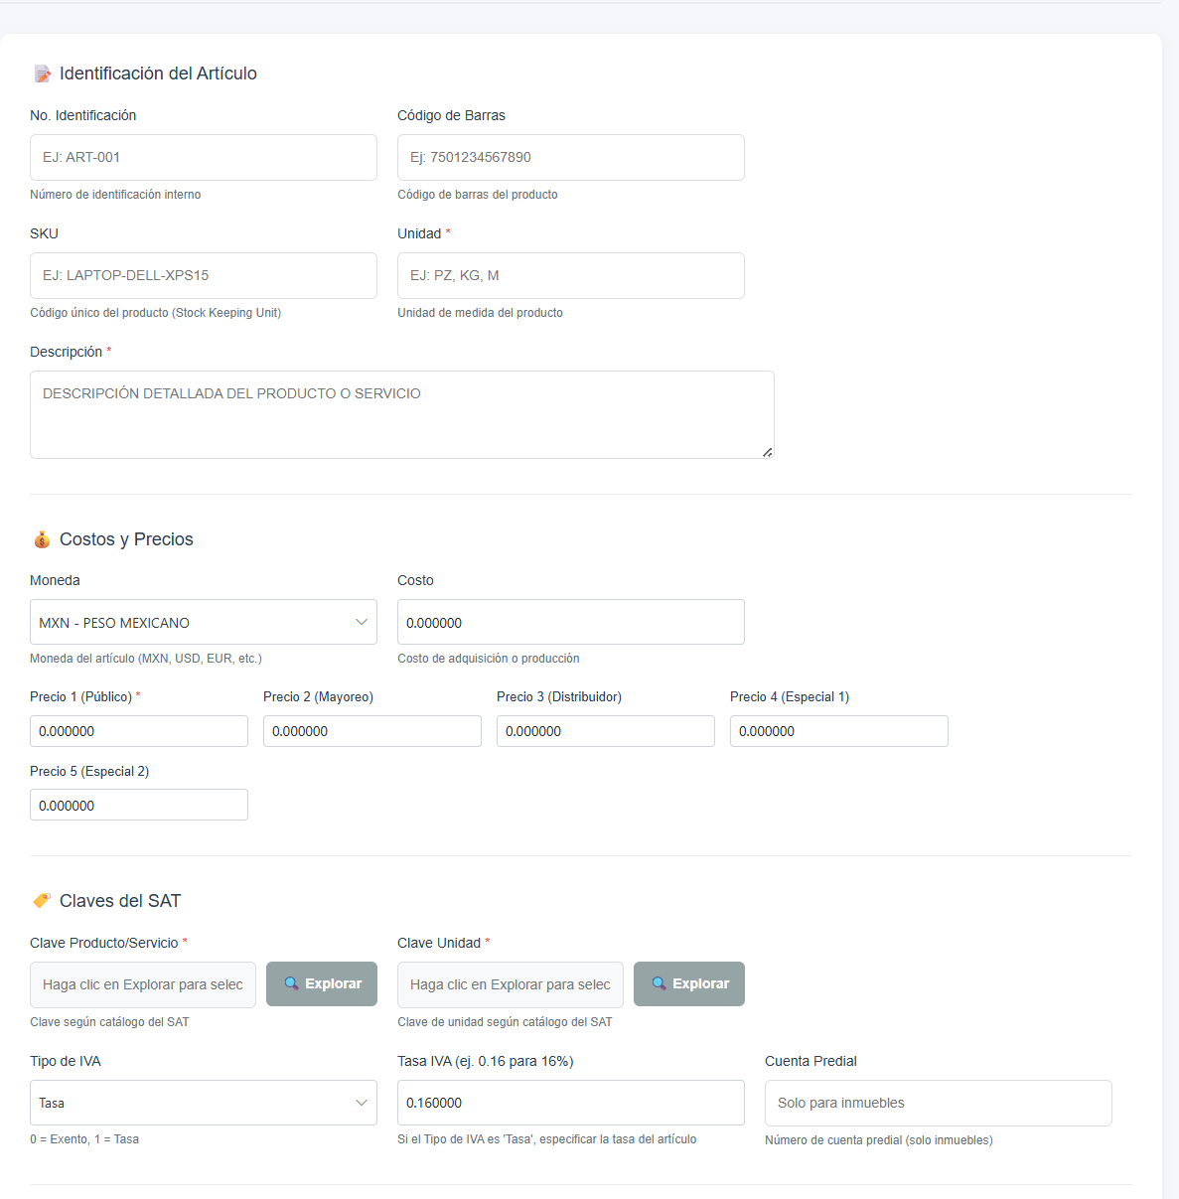The height and width of the screenshot is (1199, 1179).
Task: Focus the No. Identificación input field
Action: [204, 157]
